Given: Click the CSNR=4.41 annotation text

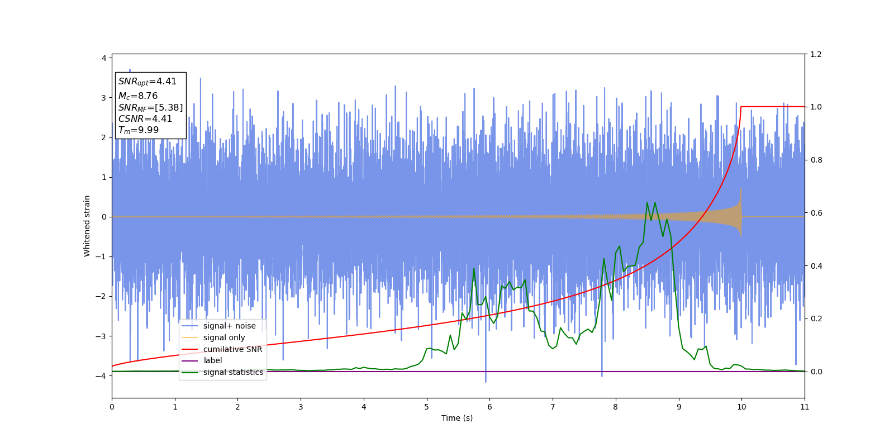Looking at the screenshot, I should tap(145, 118).
